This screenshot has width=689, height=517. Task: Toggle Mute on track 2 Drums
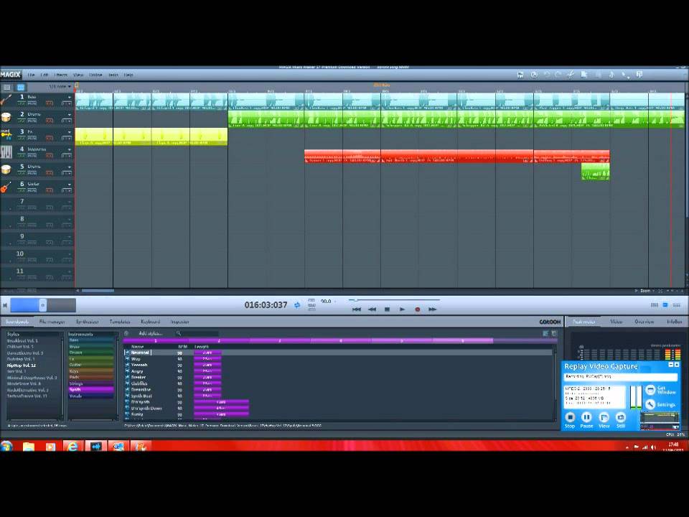tap(32, 121)
